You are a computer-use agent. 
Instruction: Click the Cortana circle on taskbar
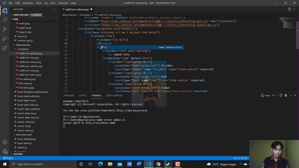click(x=81, y=164)
